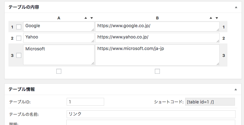Click the google.co.jp URL cell
This screenshot has height=125, width=244.
click(157, 27)
